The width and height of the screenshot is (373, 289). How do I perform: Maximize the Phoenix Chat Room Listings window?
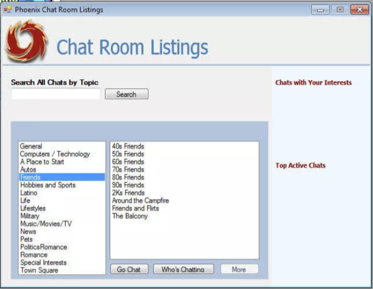(340, 9)
